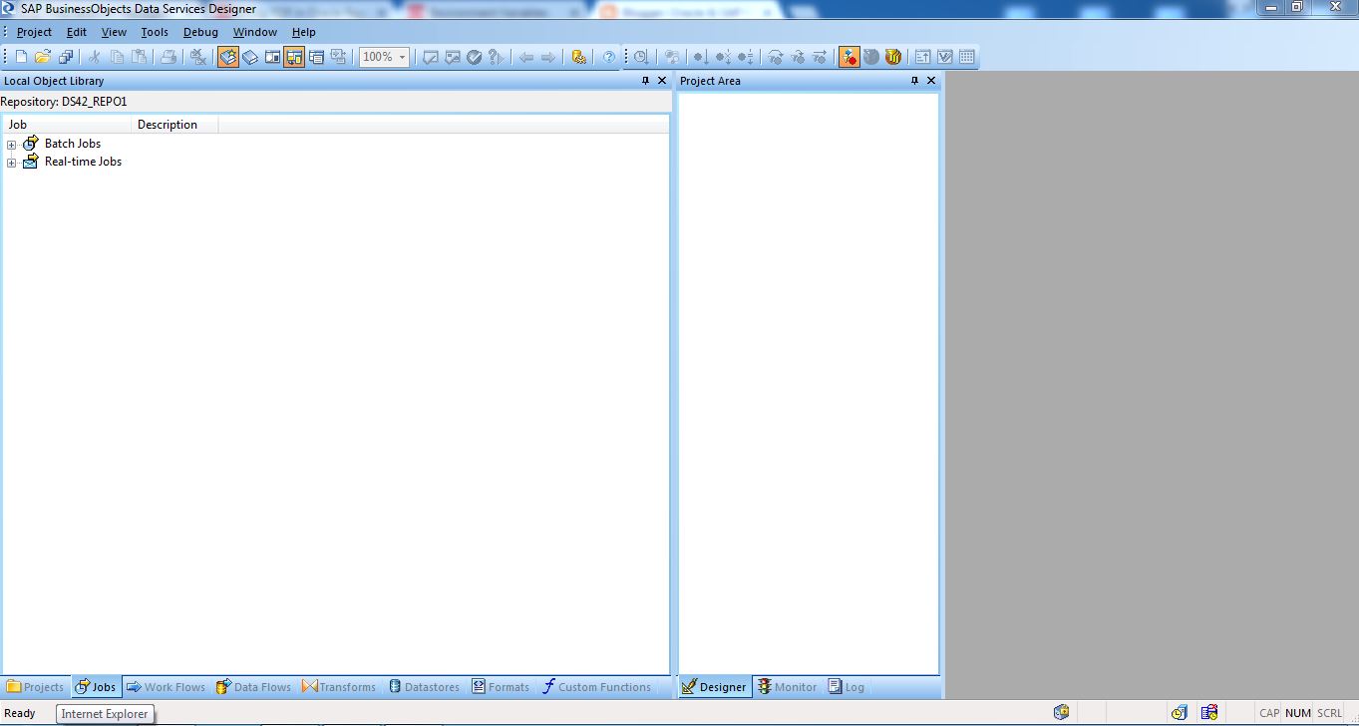Toggle auto-hide pin on the Project Area
Image resolution: width=1359 pixels, height=726 pixels.
pos(913,81)
